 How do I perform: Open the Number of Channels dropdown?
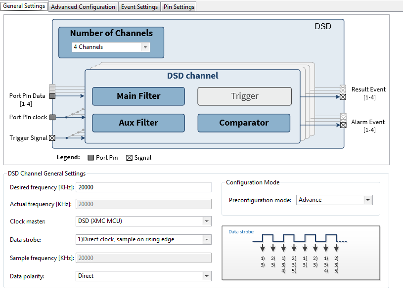coord(145,47)
